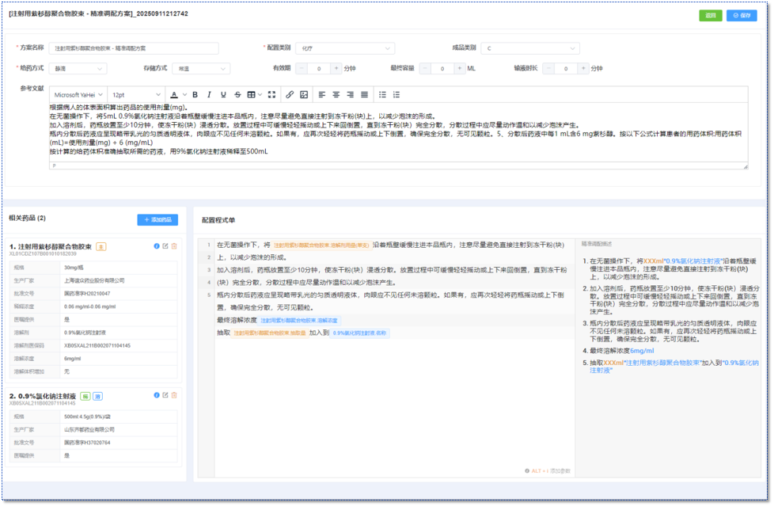Toggle fullscreen mode in the editor
This screenshot has width=774, height=506.
click(271, 95)
